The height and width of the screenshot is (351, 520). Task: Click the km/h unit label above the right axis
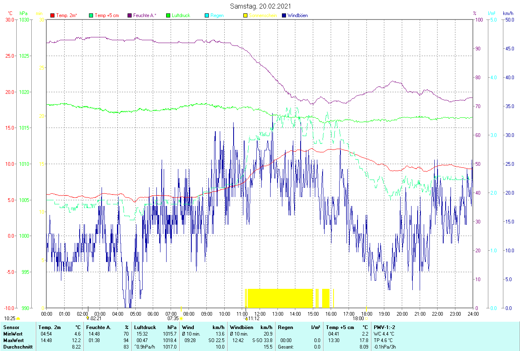click(508, 13)
